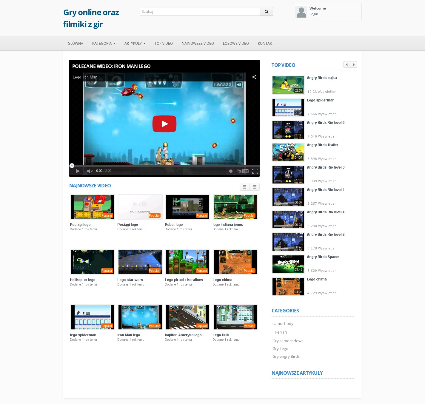
Task: Open the TOP VIDEO menu item
Action: point(164,43)
